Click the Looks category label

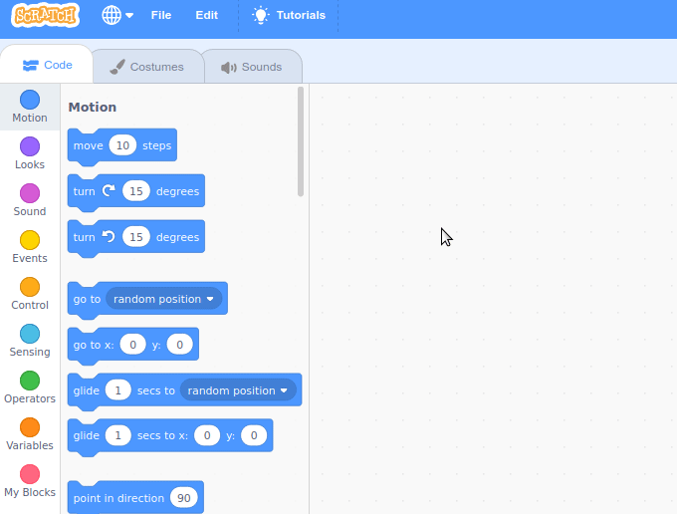point(30,164)
